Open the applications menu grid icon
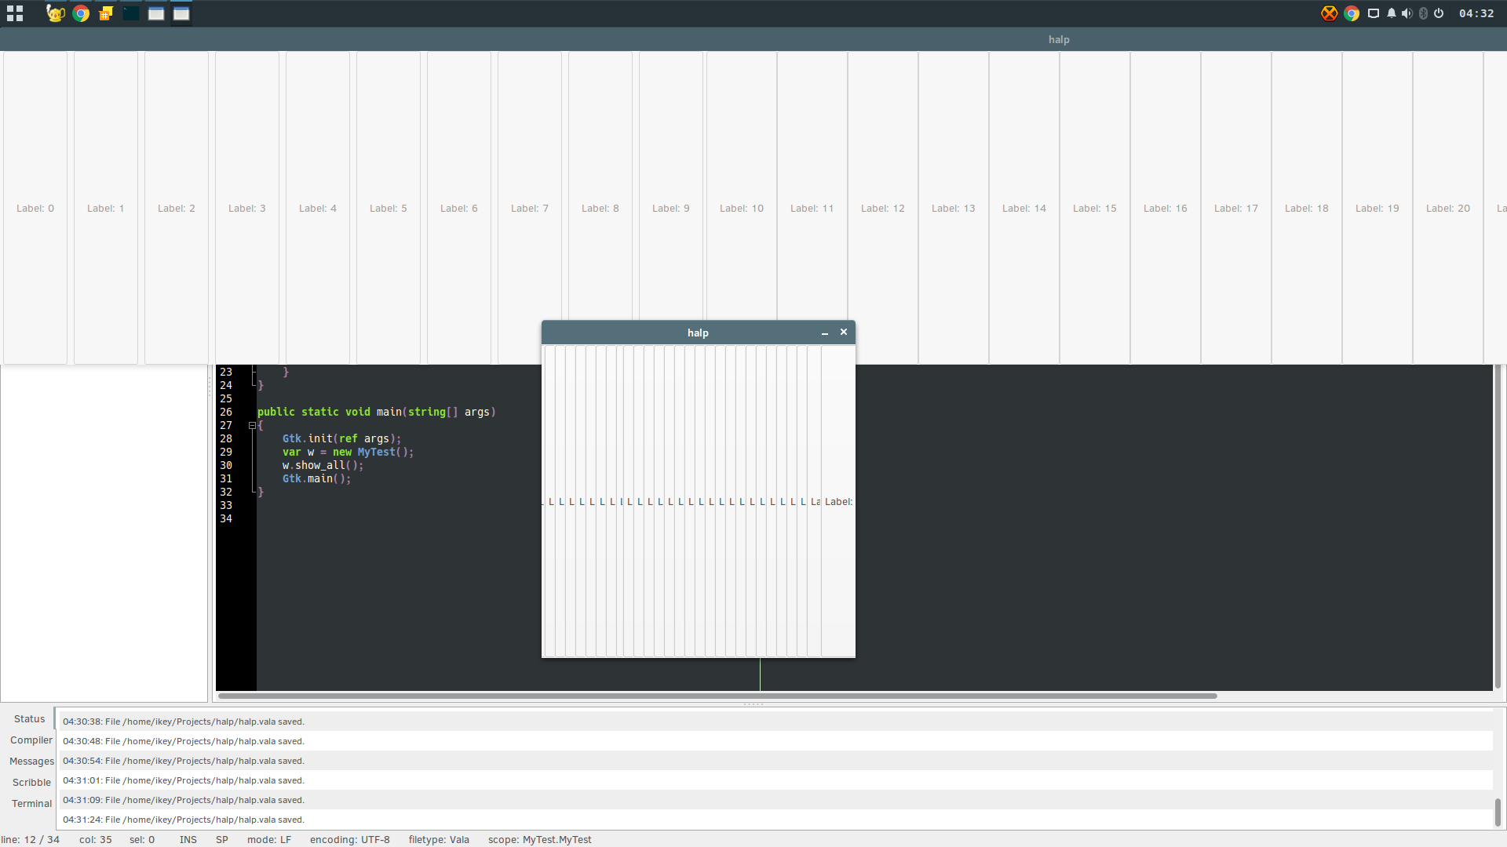Screen dimensions: 1507x847 pyautogui.click(x=14, y=13)
